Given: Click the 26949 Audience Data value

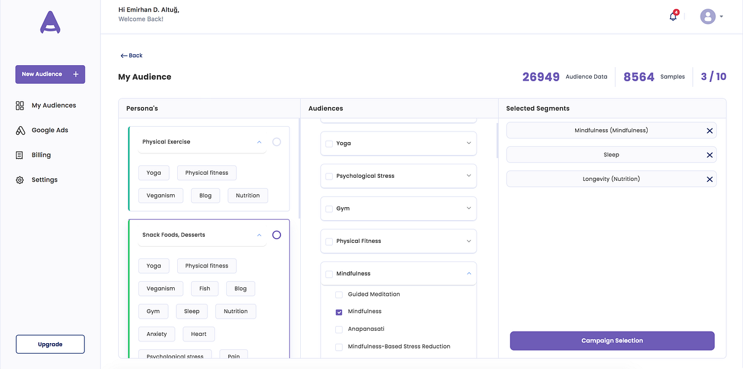Looking at the screenshot, I should coord(541,77).
